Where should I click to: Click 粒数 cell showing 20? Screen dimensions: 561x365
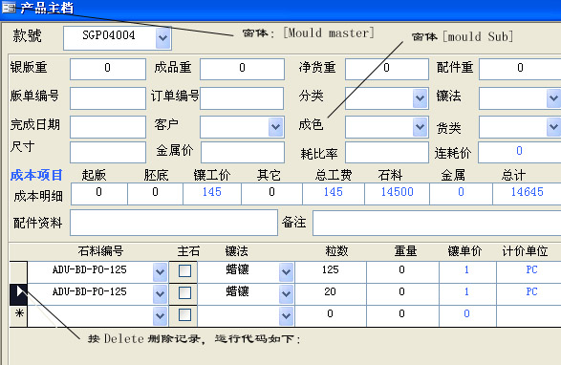click(x=331, y=294)
